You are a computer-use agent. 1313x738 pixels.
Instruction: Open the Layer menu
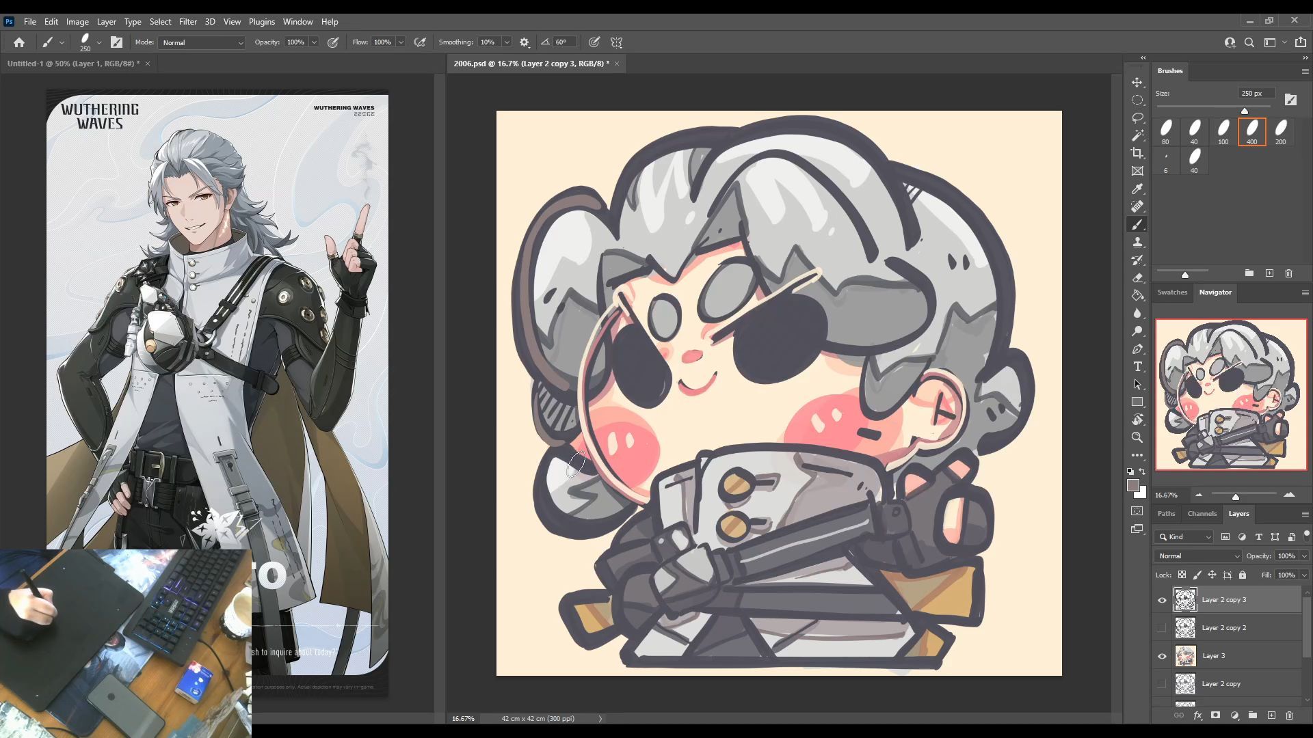click(106, 22)
